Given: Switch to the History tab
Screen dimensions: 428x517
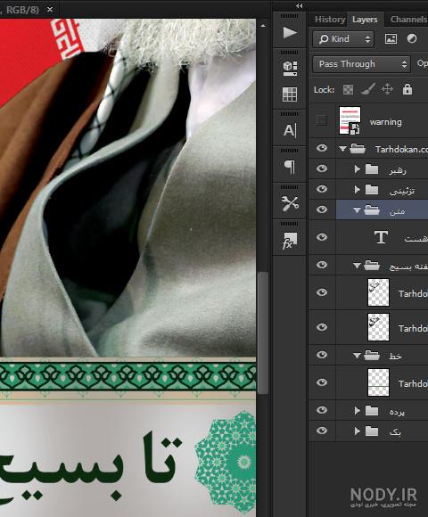Looking at the screenshot, I should 330,20.
